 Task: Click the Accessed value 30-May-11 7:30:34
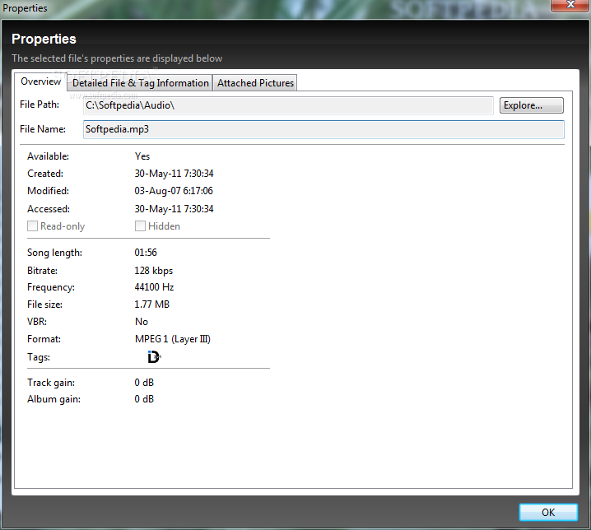point(175,209)
